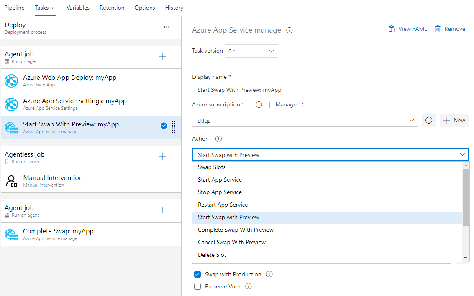Click the plus icon on Agentless job

(x=162, y=157)
